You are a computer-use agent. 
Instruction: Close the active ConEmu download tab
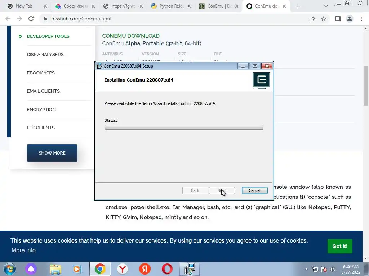tap(284, 6)
